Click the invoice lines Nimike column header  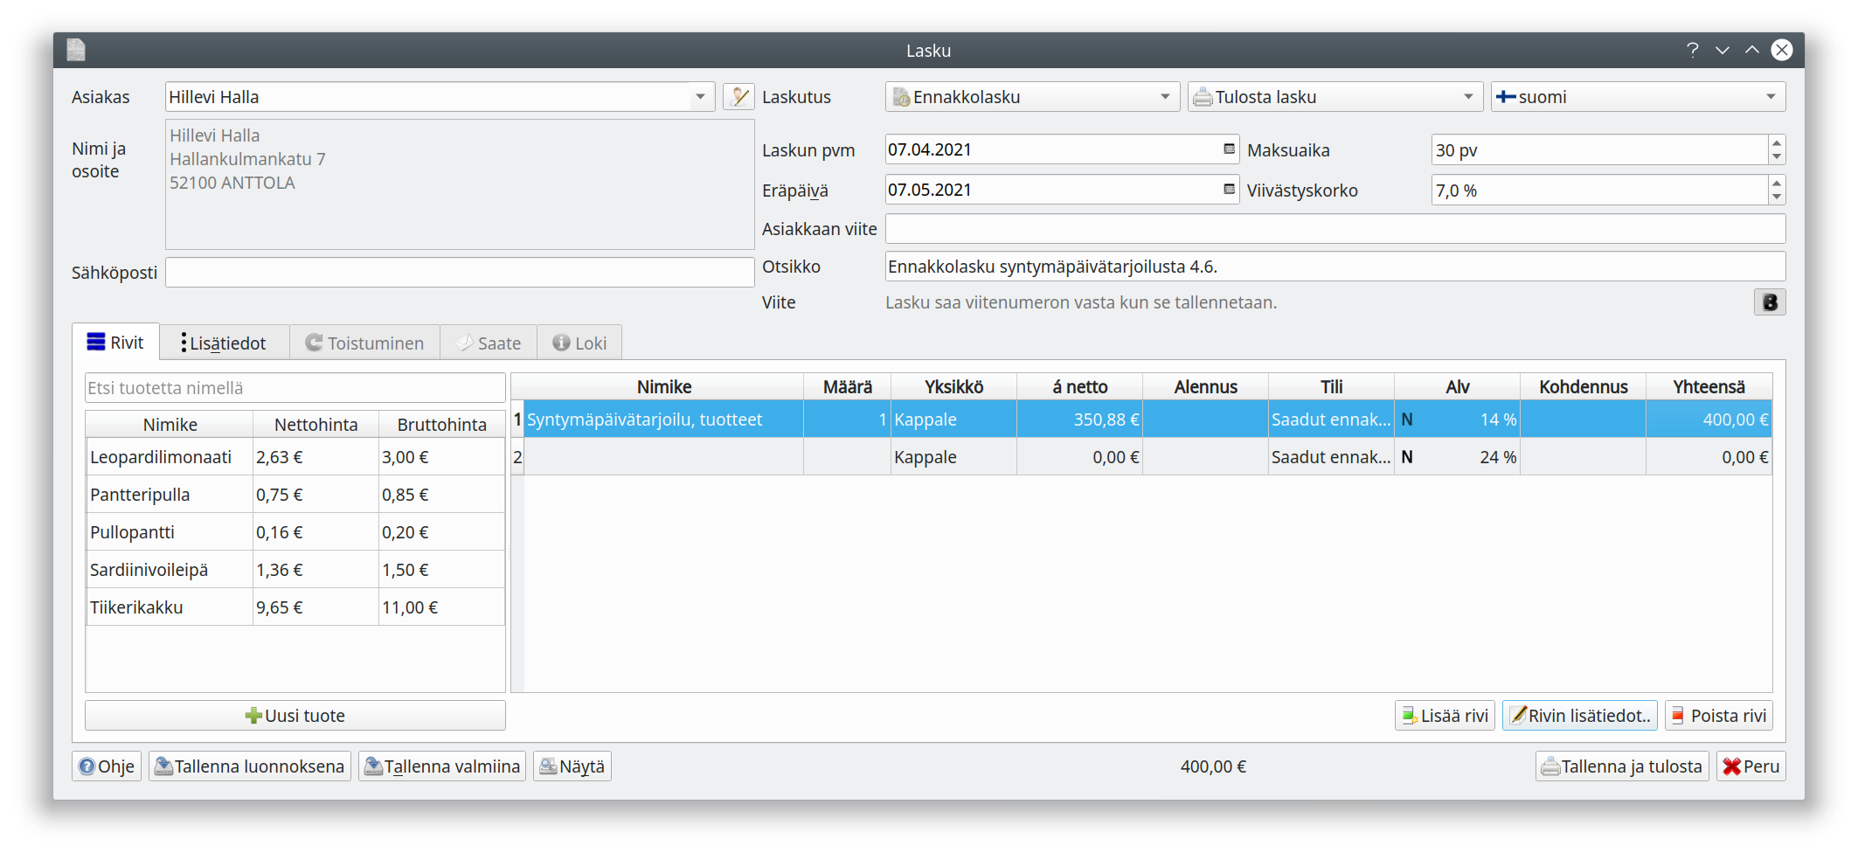click(663, 387)
